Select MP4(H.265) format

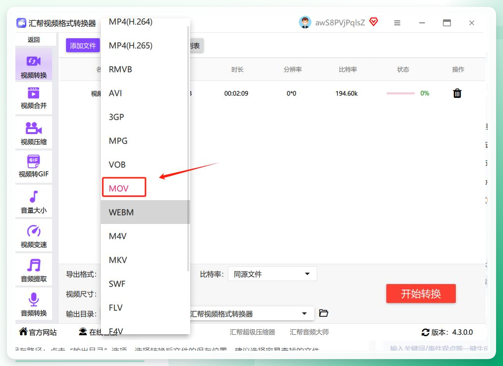pyautogui.click(x=145, y=46)
